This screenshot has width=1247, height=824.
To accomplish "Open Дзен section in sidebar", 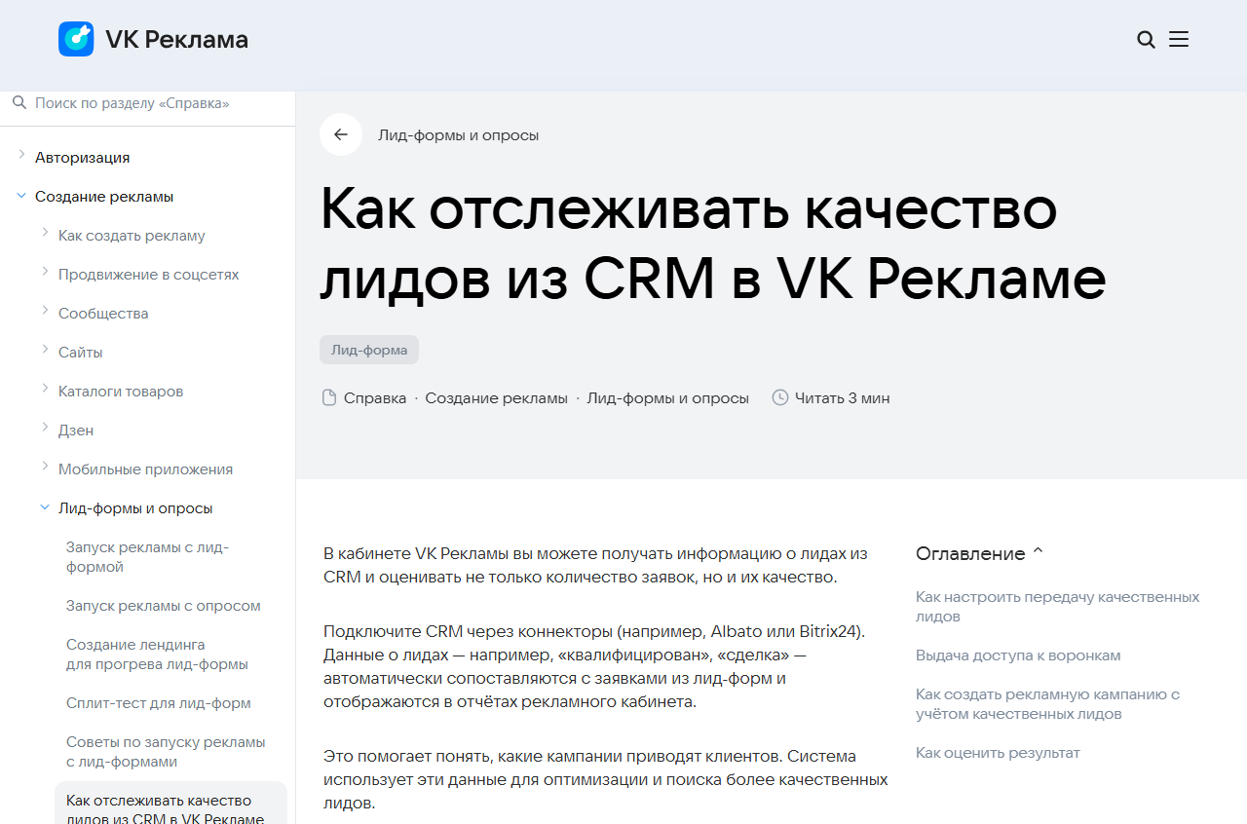I will (x=76, y=430).
